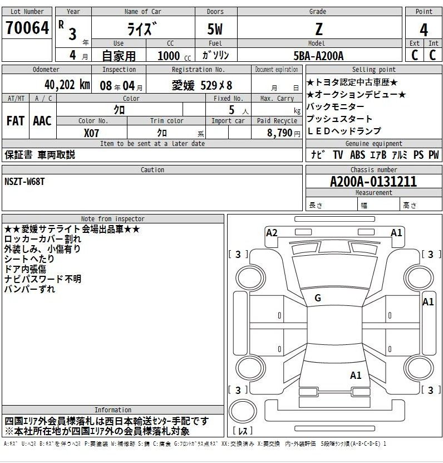
Task: Click the G mark on the windshield
Action: point(318,298)
